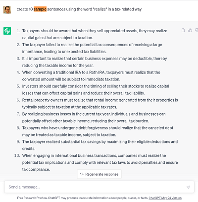Click the orange highlighted word sample
The image size is (198, 202).
pyautogui.click(x=40, y=9)
